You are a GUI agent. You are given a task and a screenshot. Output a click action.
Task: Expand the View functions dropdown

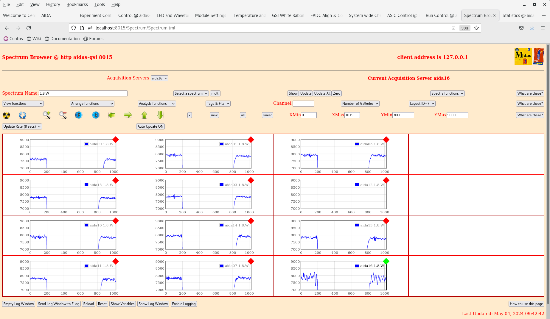pyautogui.click(x=23, y=104)
